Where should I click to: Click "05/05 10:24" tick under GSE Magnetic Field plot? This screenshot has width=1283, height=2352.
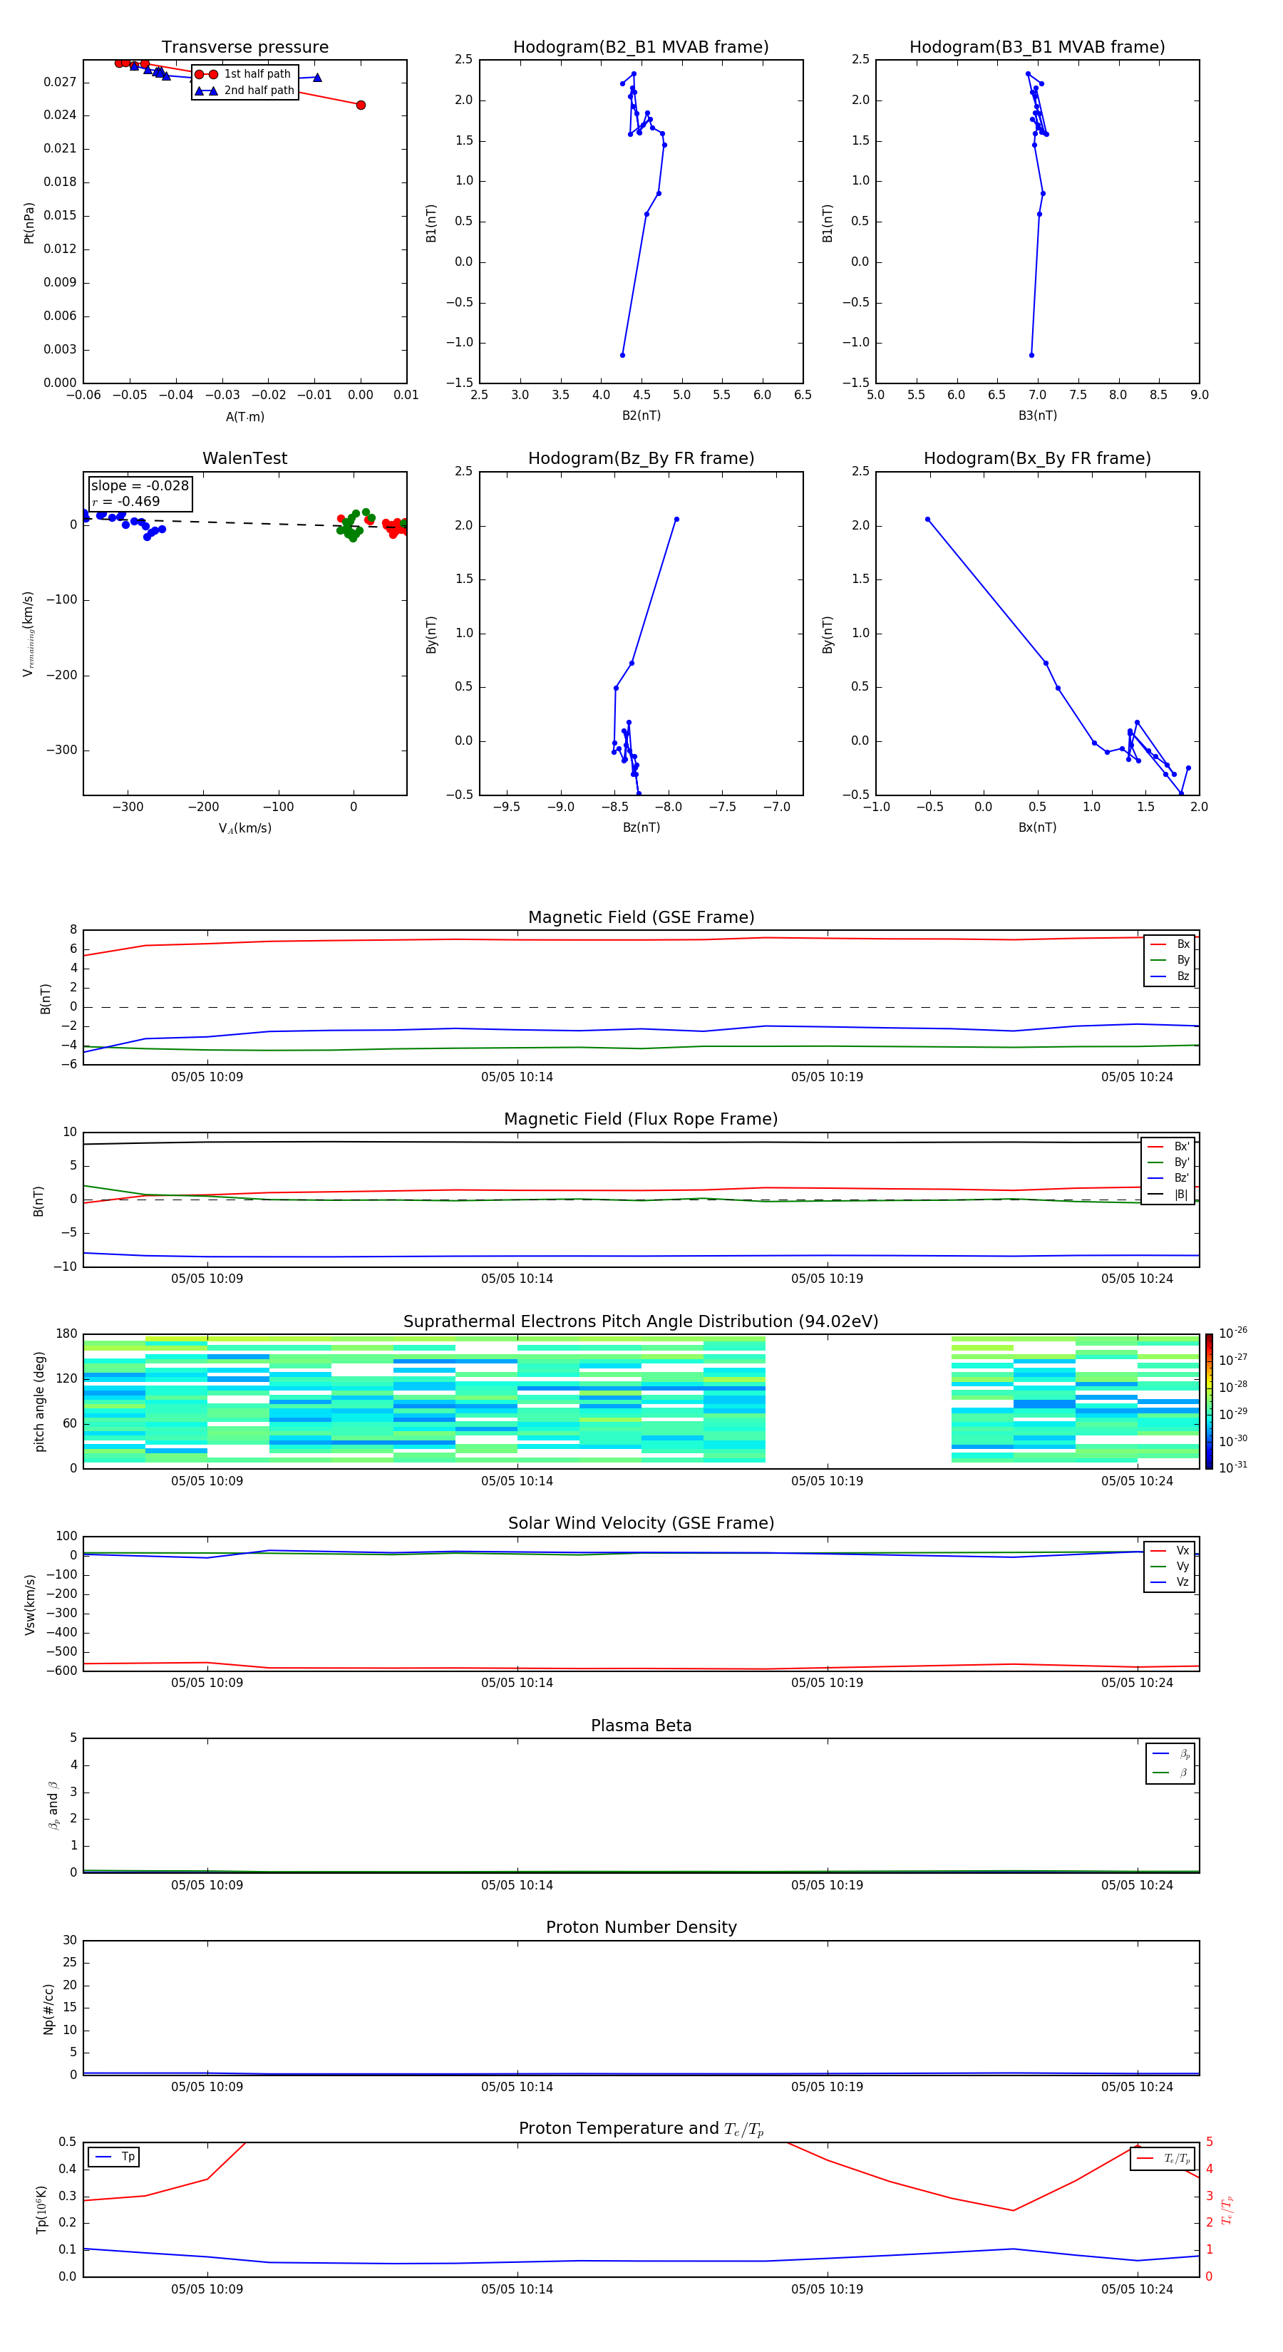tap(1137, 1078)
